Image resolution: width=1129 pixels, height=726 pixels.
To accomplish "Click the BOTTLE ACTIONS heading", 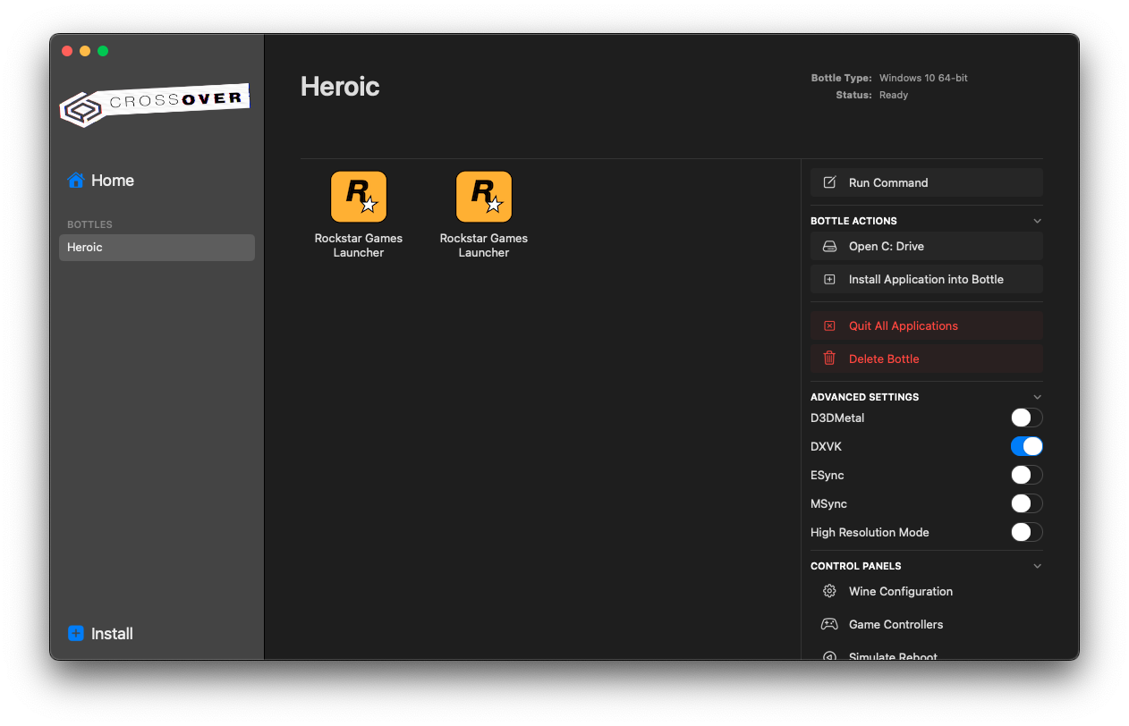I will [x=853, y=221].
